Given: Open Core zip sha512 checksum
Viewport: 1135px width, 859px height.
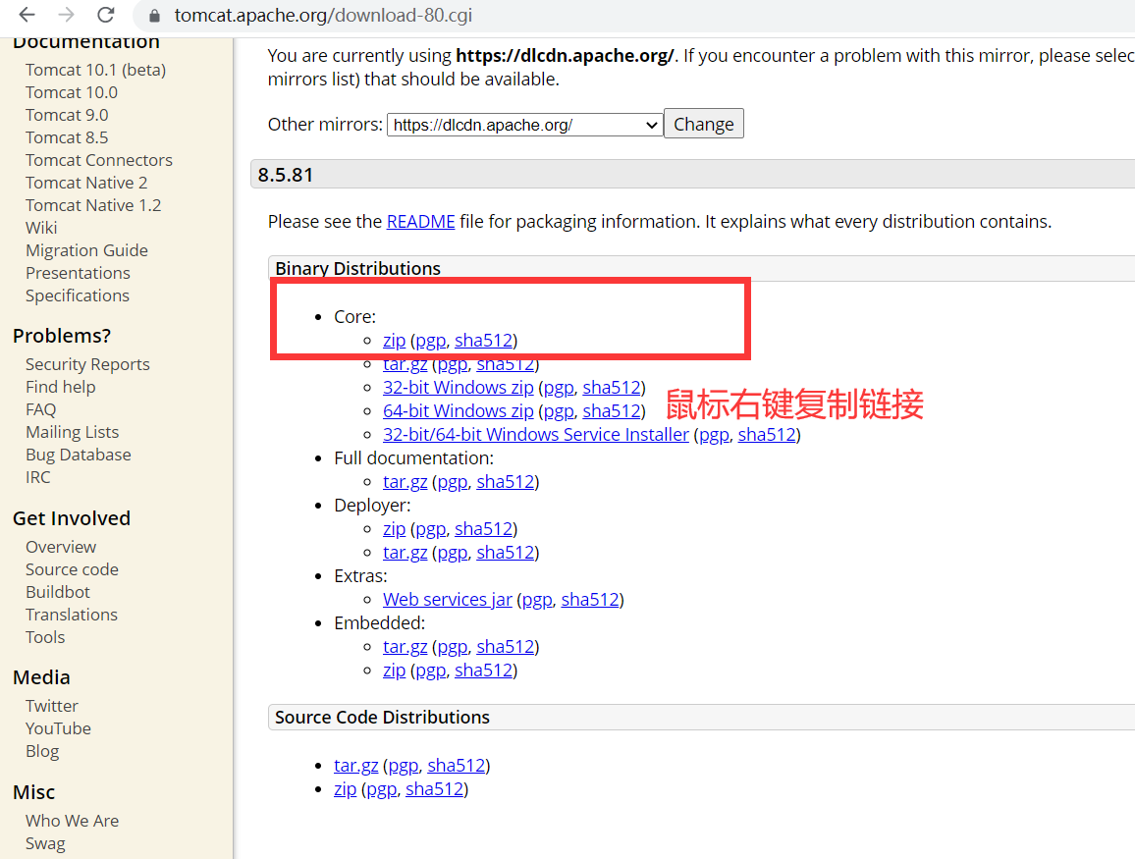Looking at the screenshot, I should pyautogui.click(x=483, y=340).
